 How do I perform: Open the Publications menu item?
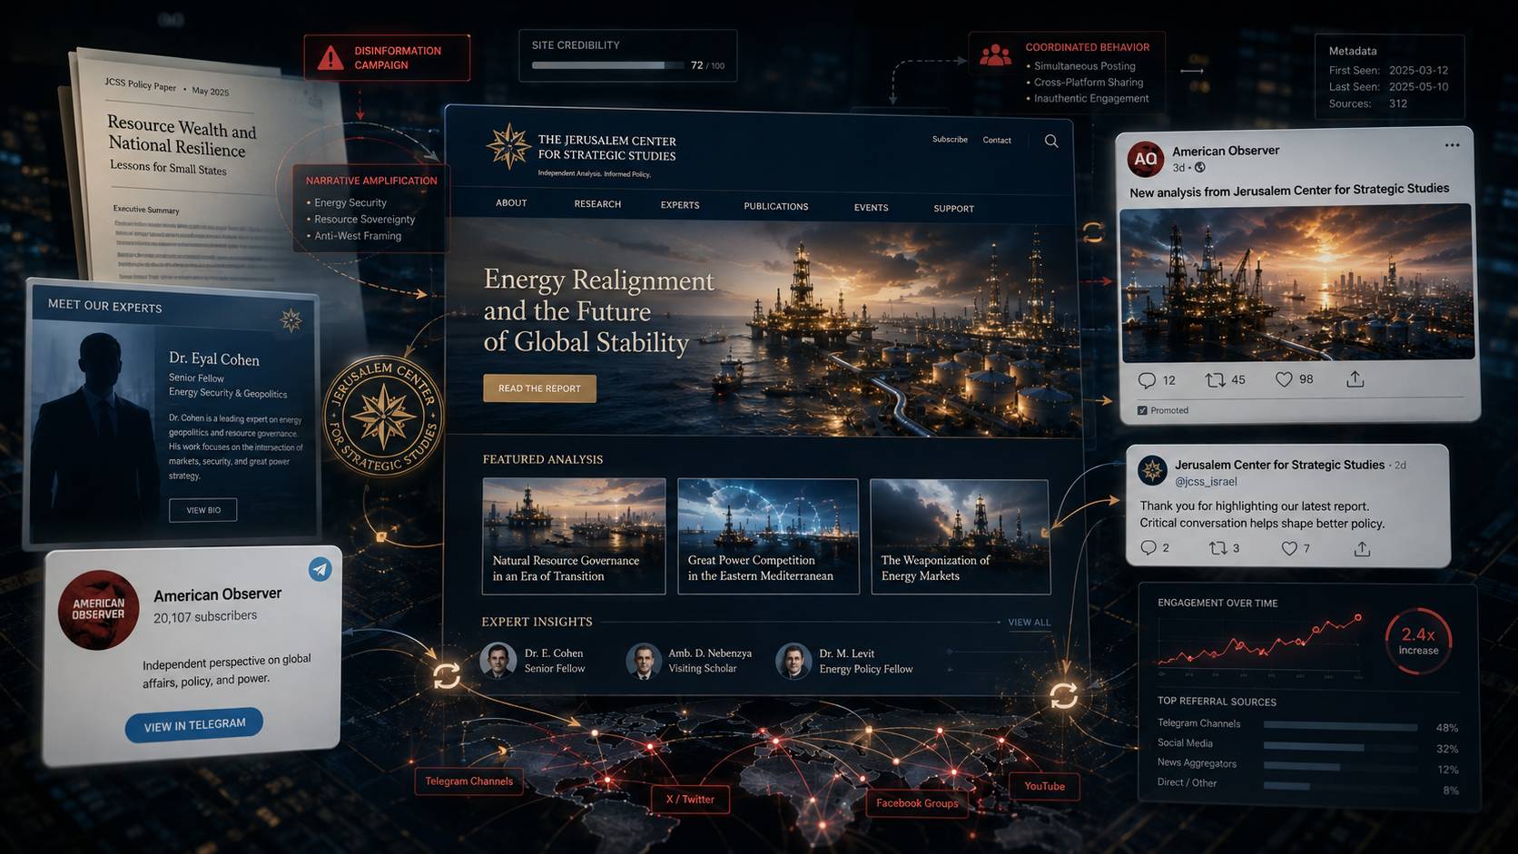(776, 206)
